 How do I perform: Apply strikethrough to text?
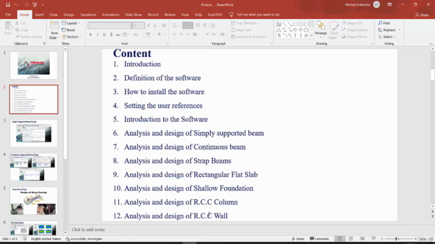pyautogui.click(x=118, y=35)
